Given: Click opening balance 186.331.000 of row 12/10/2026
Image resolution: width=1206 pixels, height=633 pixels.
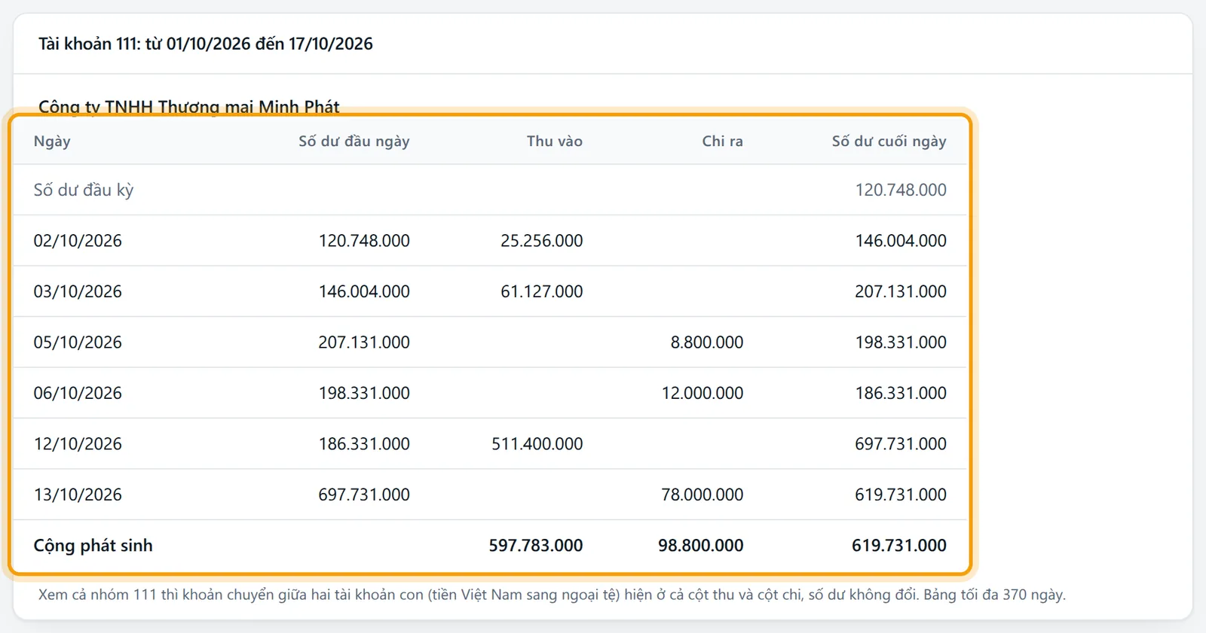Looking at the screenshot, I should pyautogui.click(x=364, y=444).
